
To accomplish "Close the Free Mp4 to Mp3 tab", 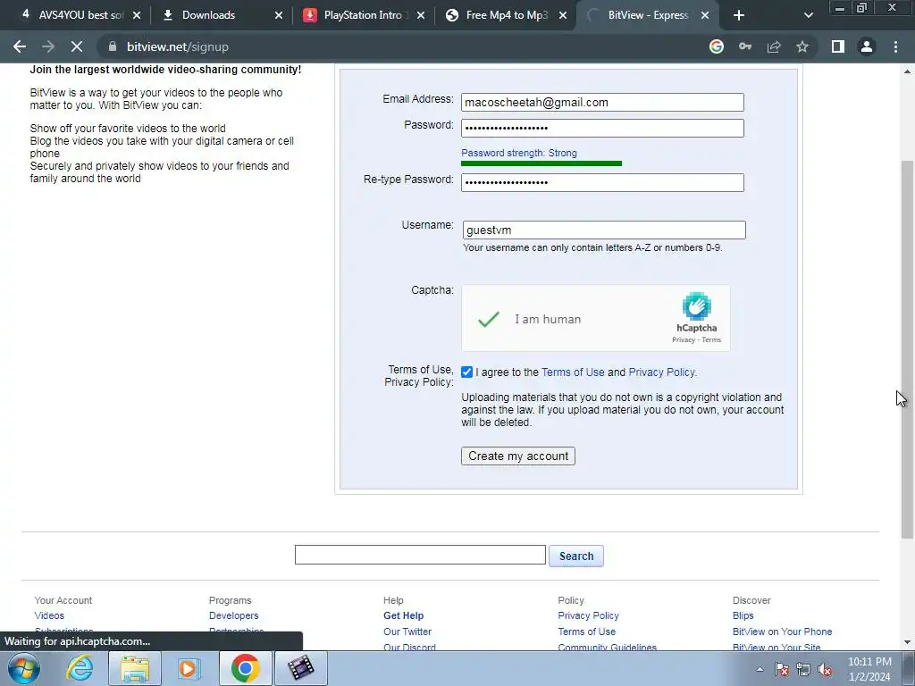I will click(x=563, y=15).
